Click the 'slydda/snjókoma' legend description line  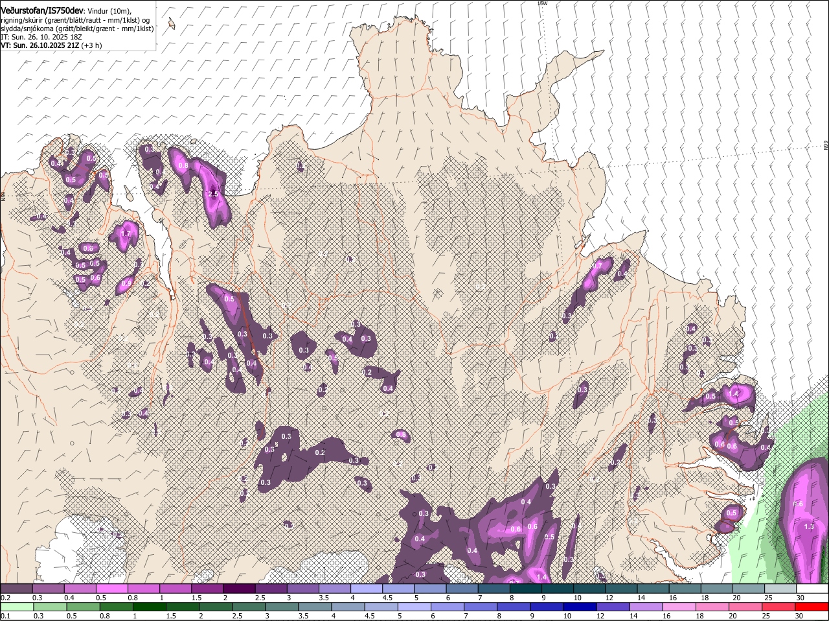click(77, 29)
